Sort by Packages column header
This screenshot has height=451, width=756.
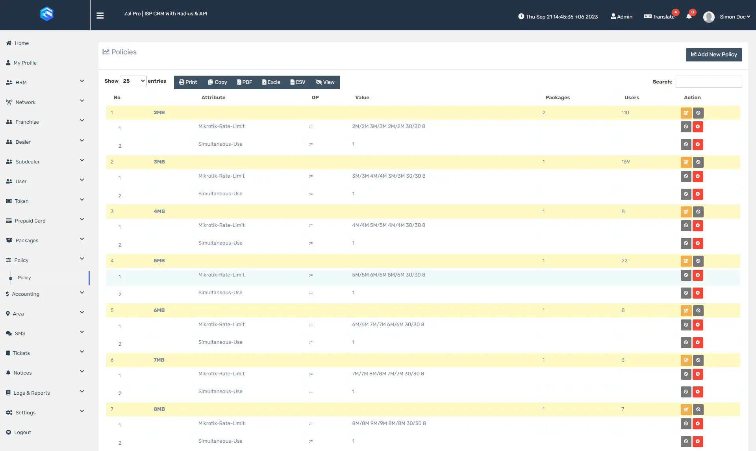pos(558,97)
